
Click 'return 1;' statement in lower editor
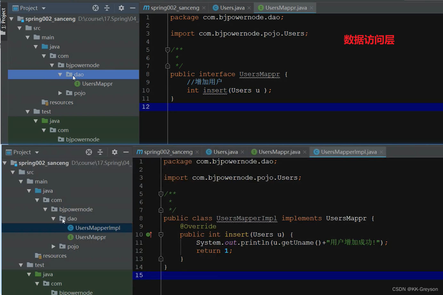pos(214,251)
